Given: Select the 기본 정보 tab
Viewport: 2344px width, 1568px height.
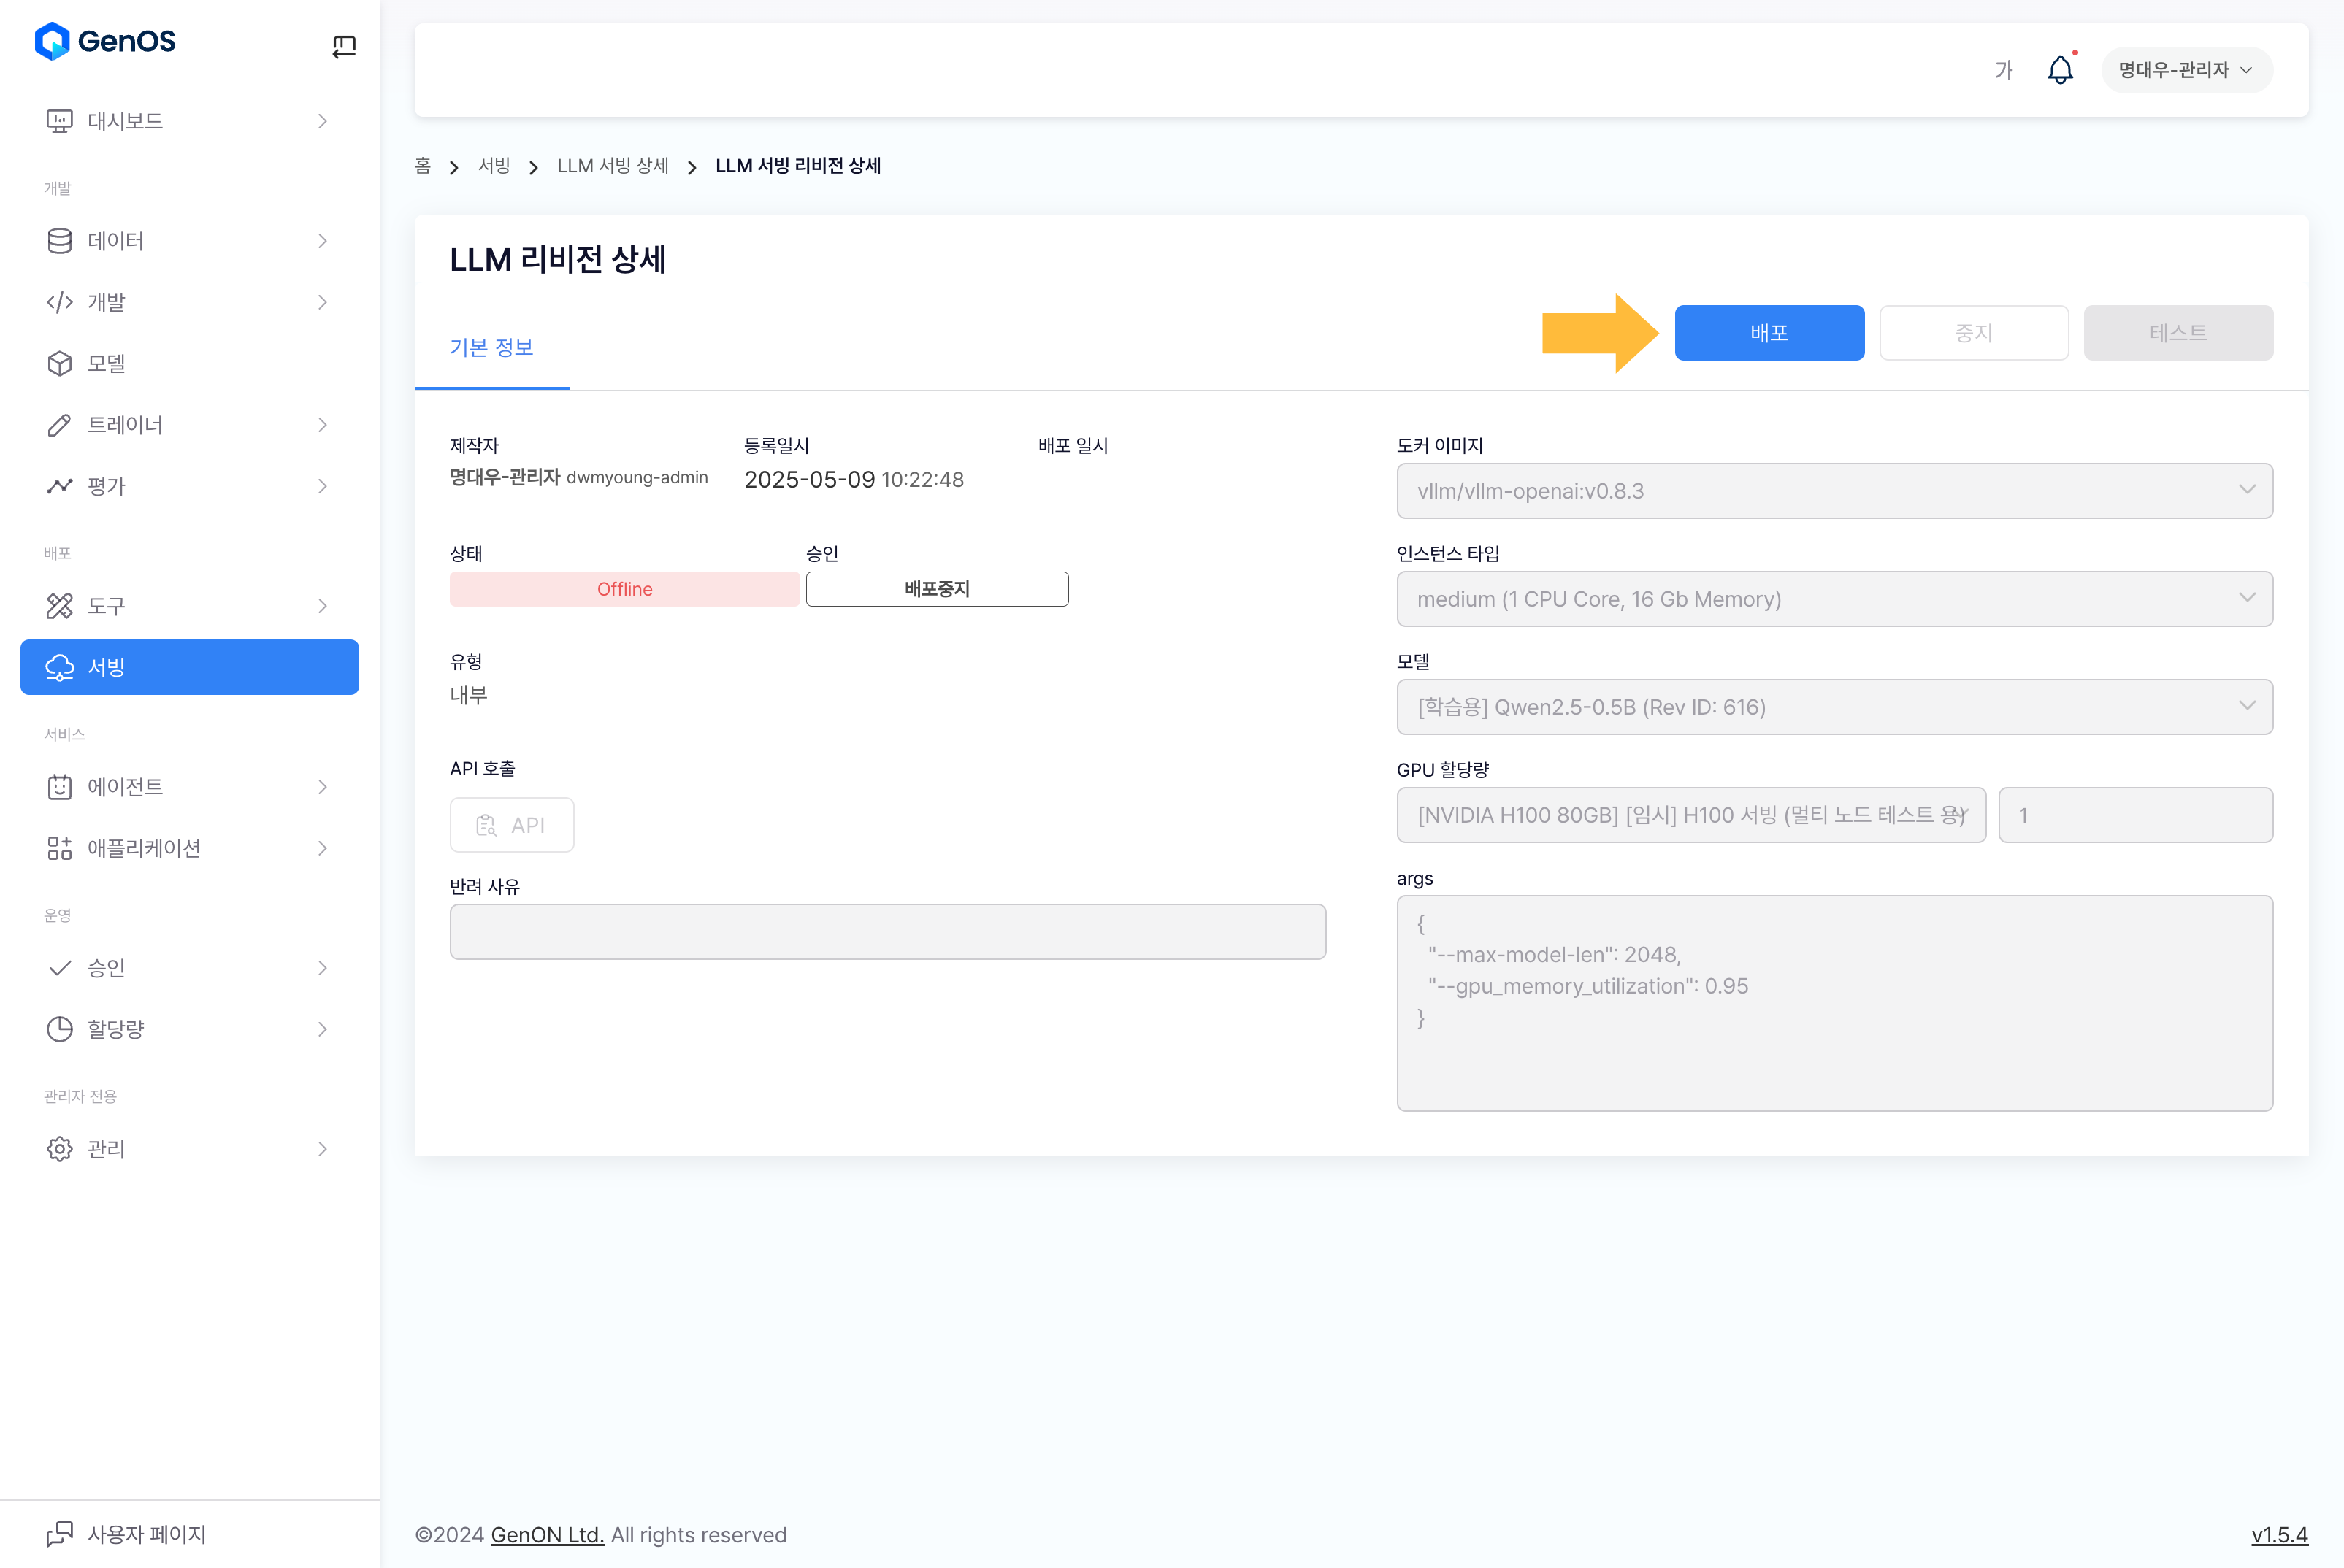Looking at the screenshot, I should point(491,347).
